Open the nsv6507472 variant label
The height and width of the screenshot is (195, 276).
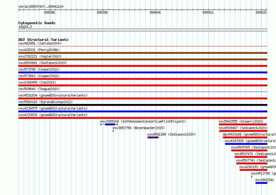(255, 154)
